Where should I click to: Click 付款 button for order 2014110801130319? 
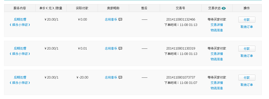(x=247, y=49)
